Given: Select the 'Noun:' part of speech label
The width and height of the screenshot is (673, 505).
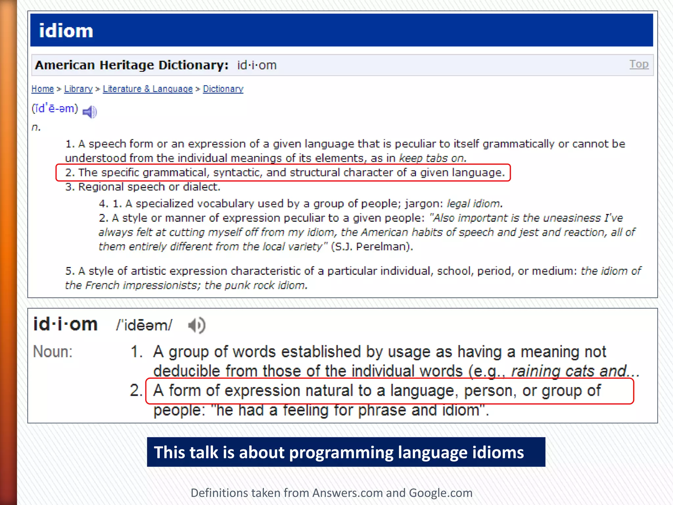Looking at the screenshot, I should [53, 351].
